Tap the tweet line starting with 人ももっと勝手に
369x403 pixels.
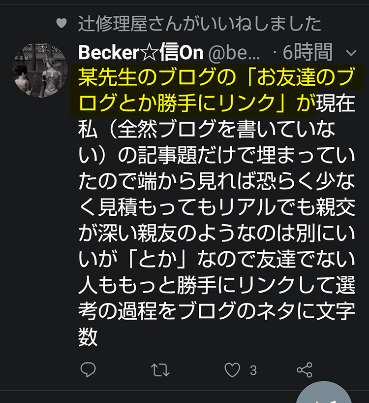click(216, 286)
